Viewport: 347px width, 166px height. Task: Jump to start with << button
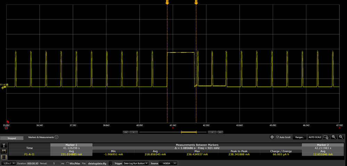tap(125, 132)
